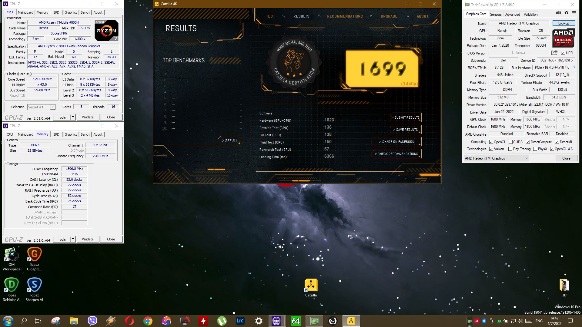582x327 pixels.
Task: Switch to CPU-Z in the taskbar
Action: 276,321
